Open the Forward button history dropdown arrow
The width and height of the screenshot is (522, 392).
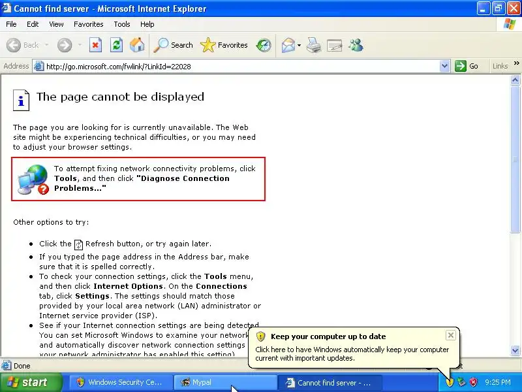(x=80, y=44)
